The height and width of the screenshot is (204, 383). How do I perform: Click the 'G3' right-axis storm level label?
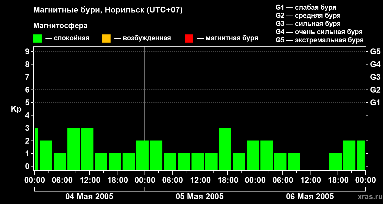[x=375, y=77]
